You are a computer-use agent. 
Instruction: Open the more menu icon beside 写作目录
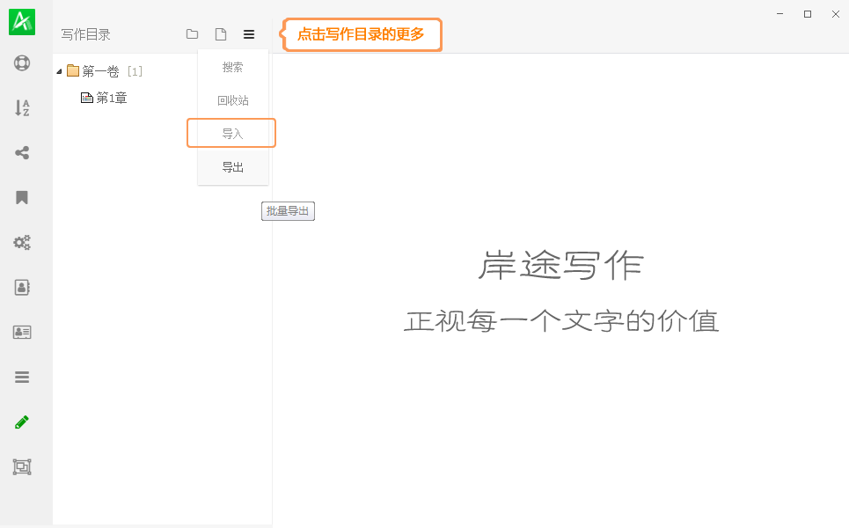pos(249,34)
